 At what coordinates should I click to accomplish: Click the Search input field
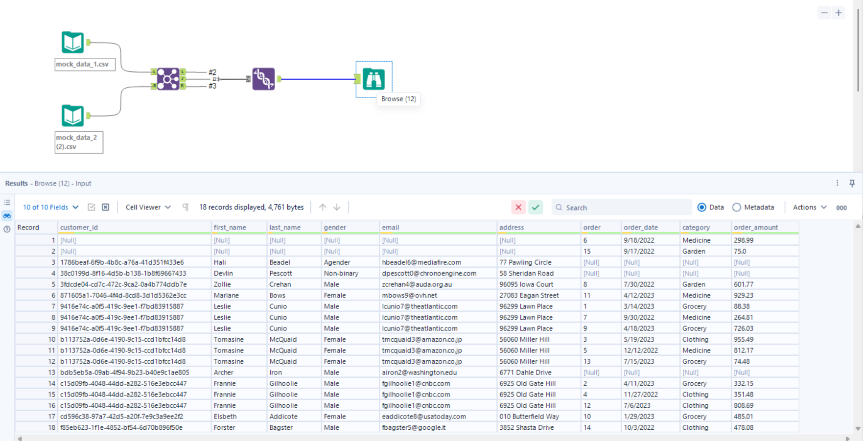[622, 208]
